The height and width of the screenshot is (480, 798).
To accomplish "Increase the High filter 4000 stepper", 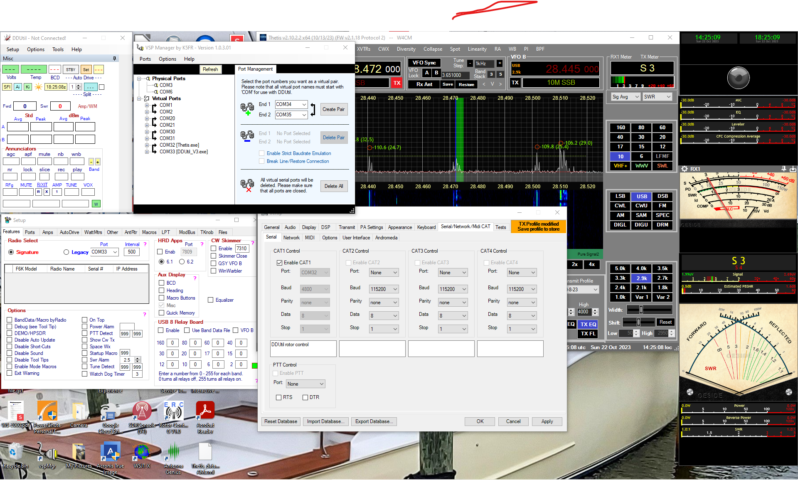I will pos(595,310).
